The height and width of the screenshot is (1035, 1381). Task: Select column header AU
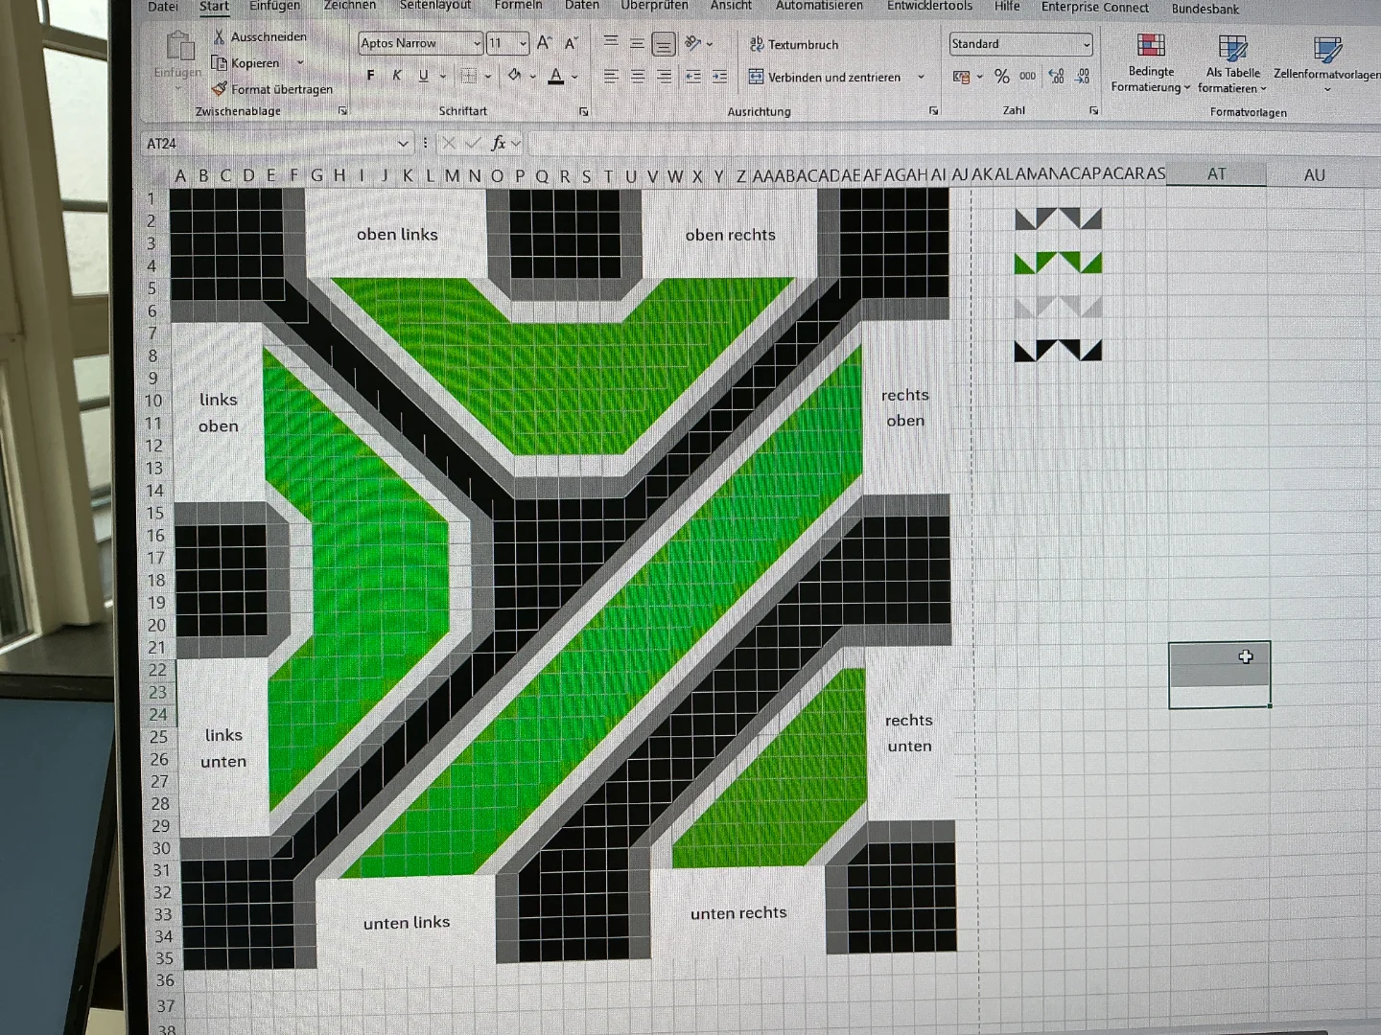point(1314,175)
